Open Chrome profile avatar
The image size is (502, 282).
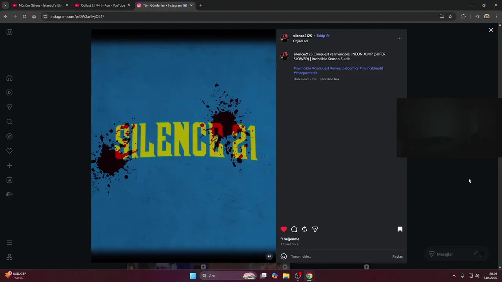click(x=487, y=16)
